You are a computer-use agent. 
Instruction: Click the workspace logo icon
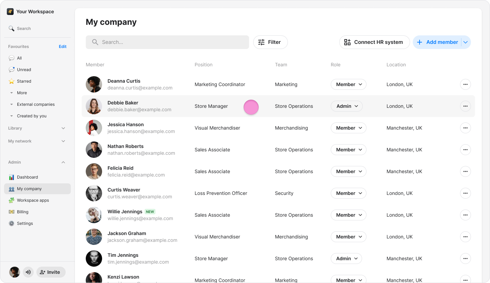10,12
